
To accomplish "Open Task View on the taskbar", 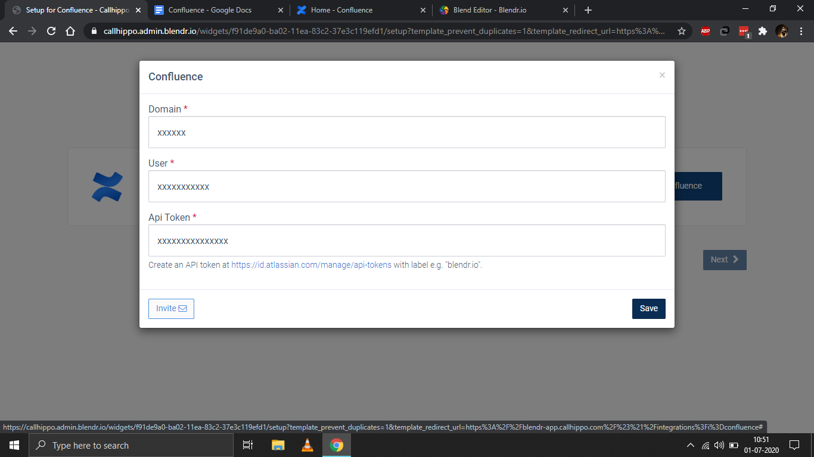I will [x=248, y=445].
